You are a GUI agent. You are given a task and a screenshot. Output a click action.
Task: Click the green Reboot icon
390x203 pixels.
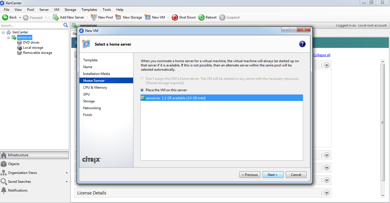tap(201, 17)
